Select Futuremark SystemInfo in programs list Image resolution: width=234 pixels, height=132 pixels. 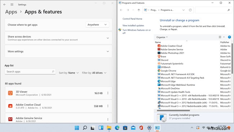coord(172,64)
